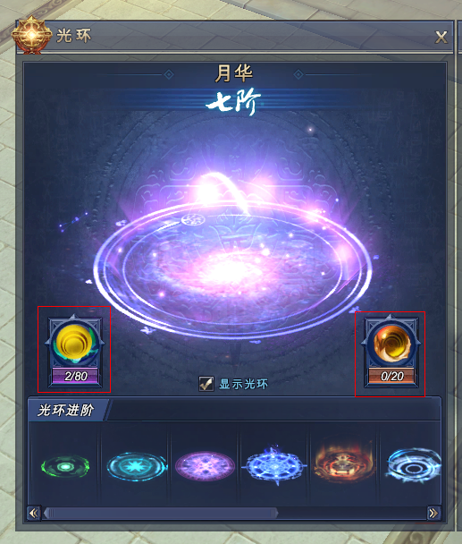462x544 pixels.
Task: Select the green halo in the advancement row
Action: coord(65,467)
